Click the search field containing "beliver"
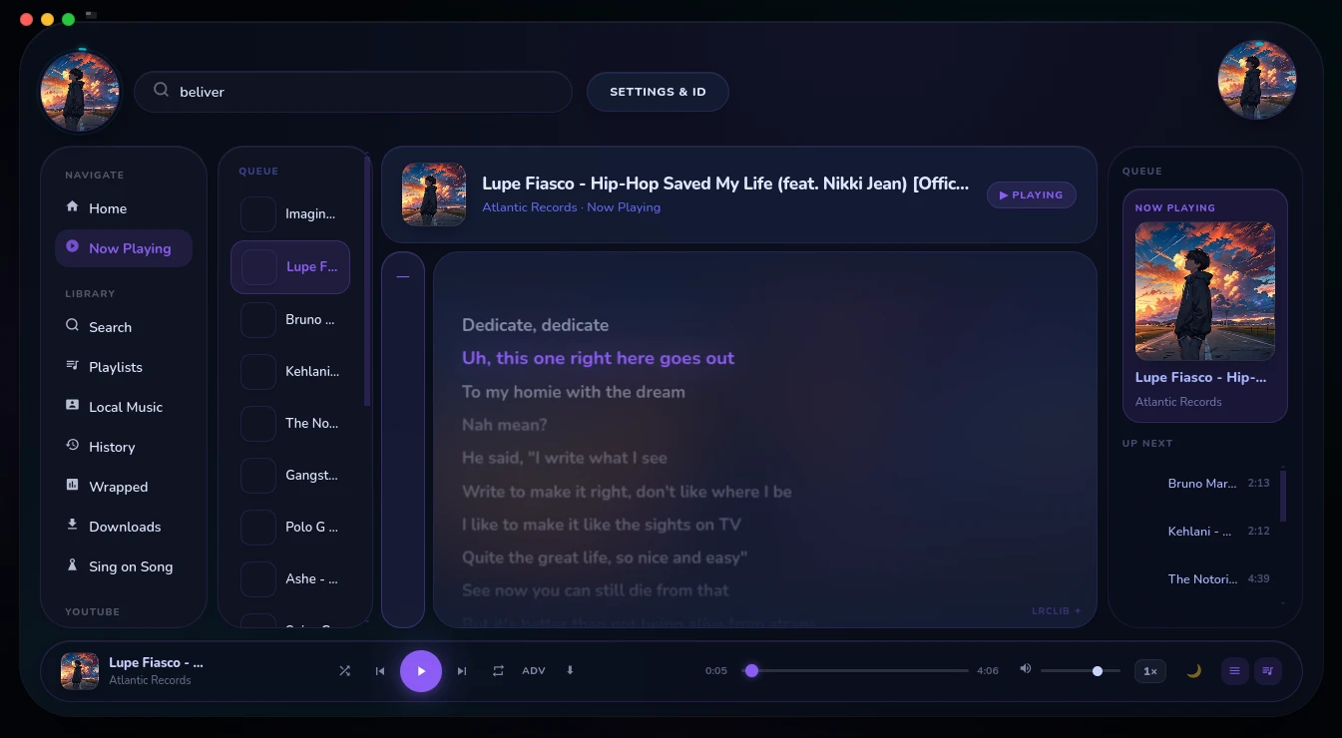The height and width of the screenshot is (738, 1342). (x=353, y=92)
